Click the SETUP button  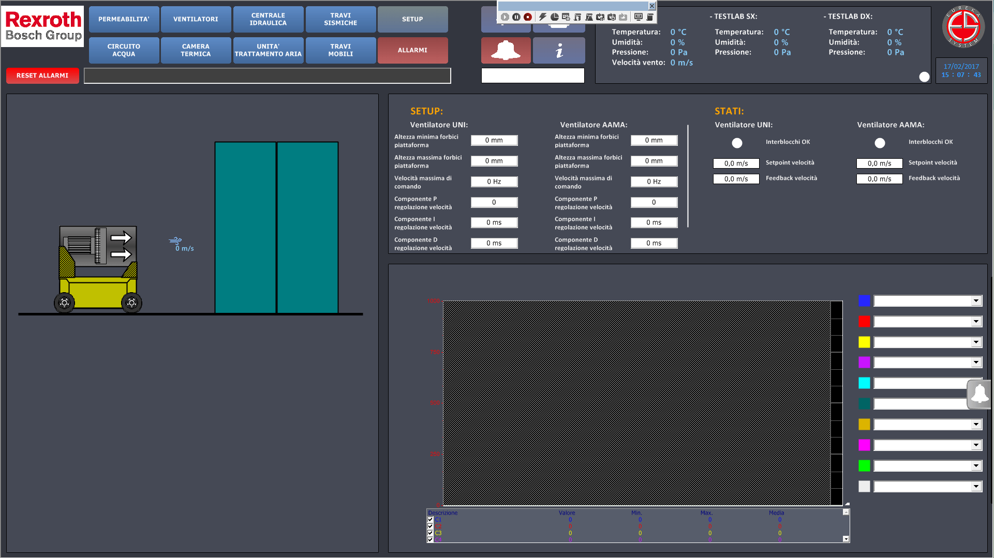point(412,19)
